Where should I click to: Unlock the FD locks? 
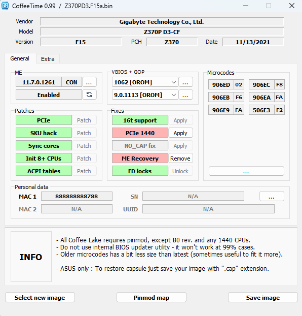tap(180, 171)
